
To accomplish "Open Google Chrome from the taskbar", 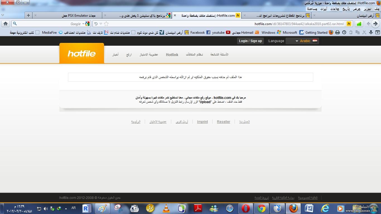I will coord(261,208).
